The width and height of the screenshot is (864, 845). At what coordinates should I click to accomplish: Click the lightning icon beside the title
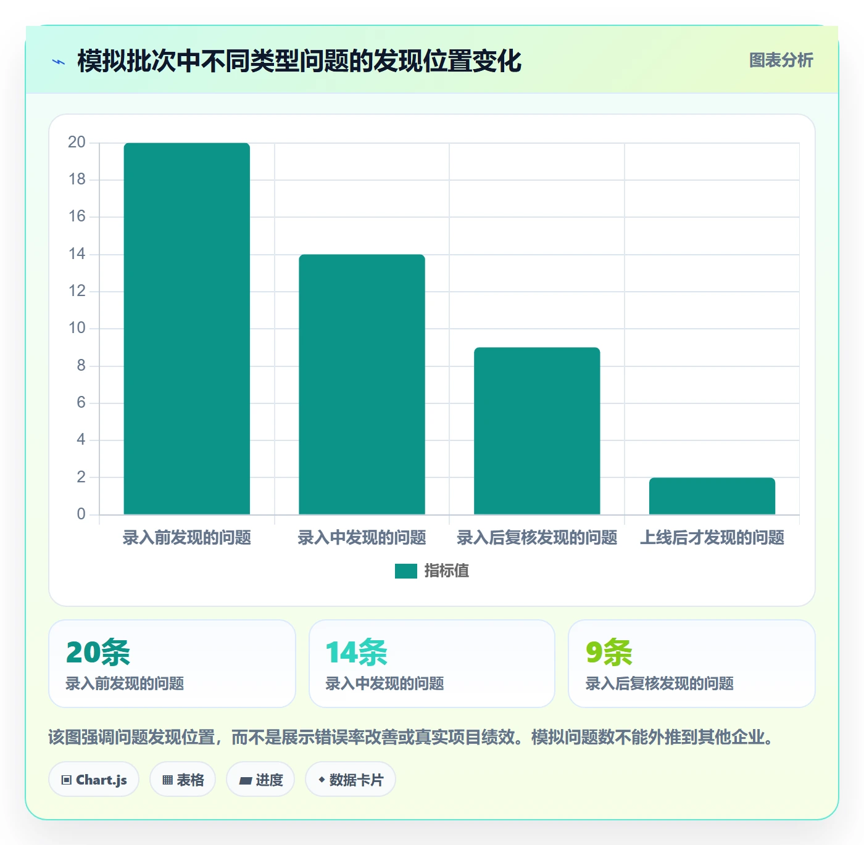coord(59,62)
